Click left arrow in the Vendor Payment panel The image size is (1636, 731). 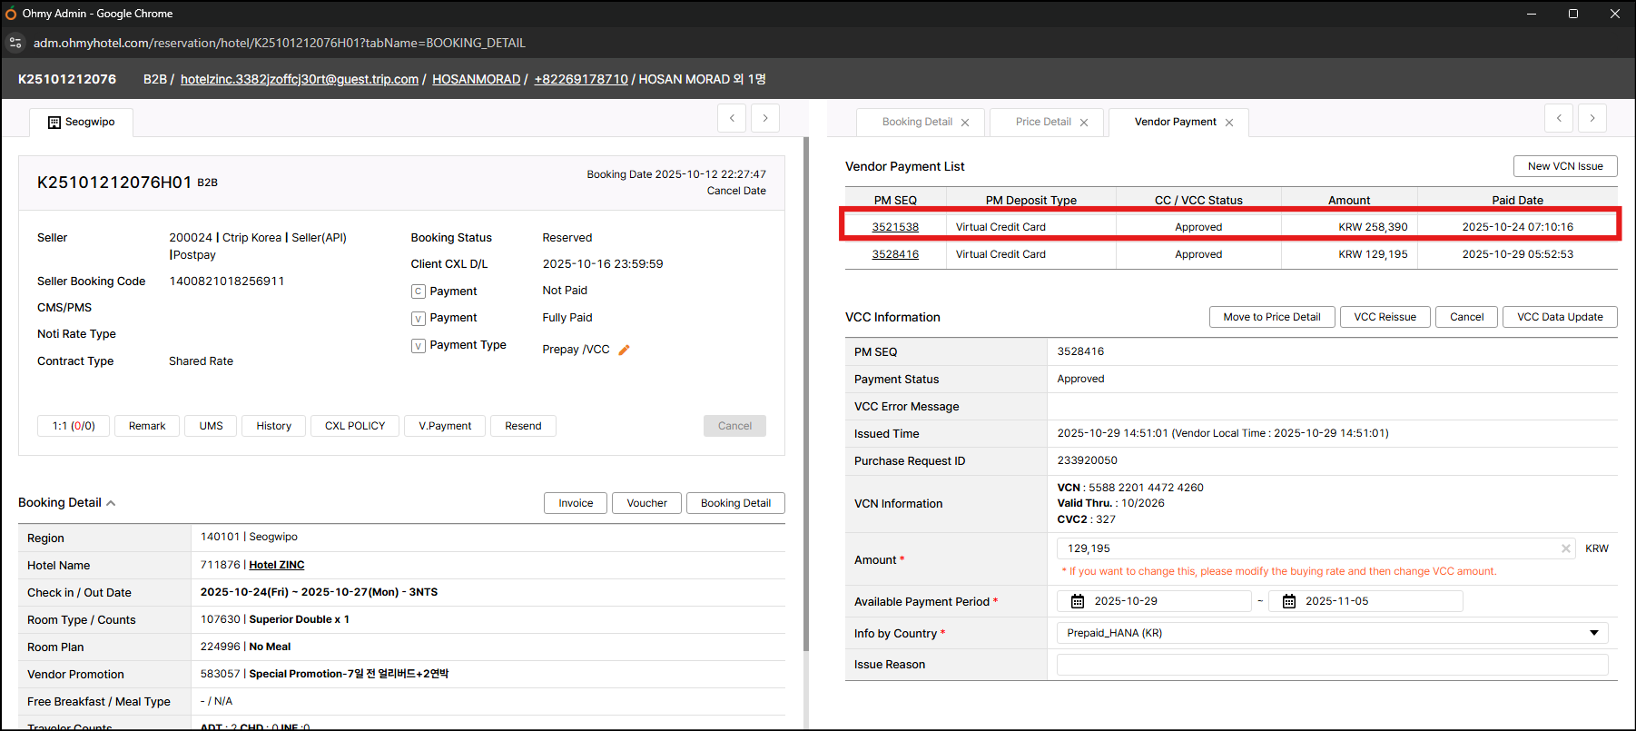point(1559,118)
